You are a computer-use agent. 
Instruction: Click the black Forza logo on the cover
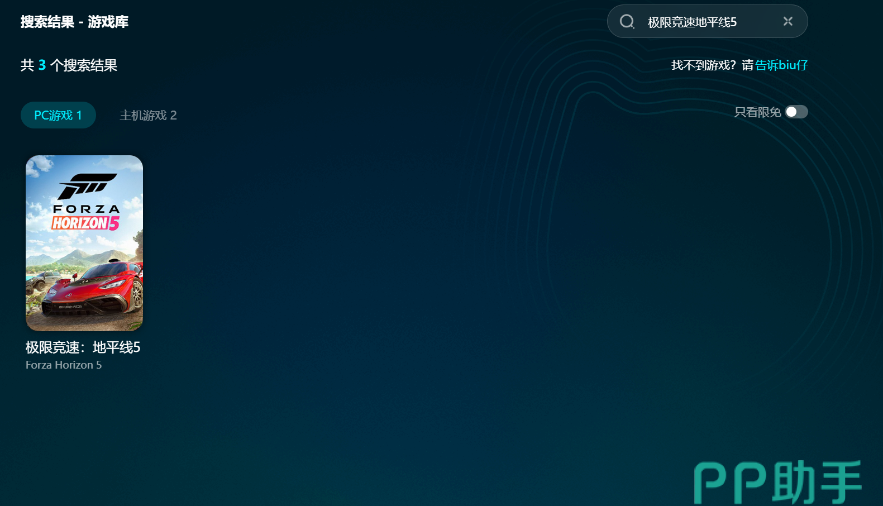87,185
